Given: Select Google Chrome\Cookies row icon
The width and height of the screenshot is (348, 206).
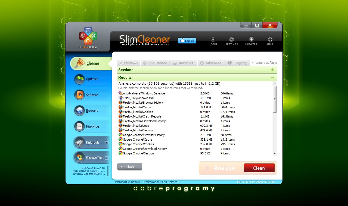Looking at the screenshot, I should coord(120,144).
